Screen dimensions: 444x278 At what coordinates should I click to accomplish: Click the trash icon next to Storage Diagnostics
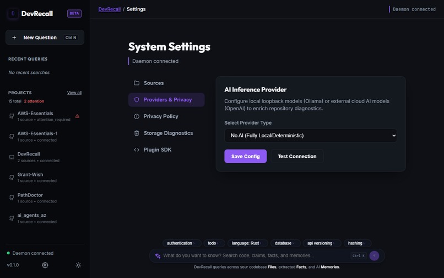pyautogui.click(x=137, y=133)
